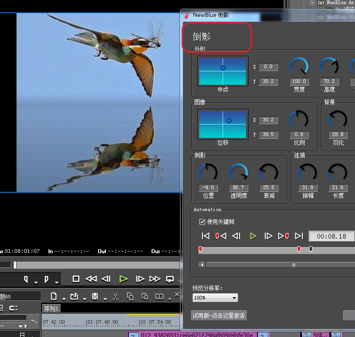Play the effect preview in Automation panel
This screenshot has width=355, height=337.
[x=253, y=236]
